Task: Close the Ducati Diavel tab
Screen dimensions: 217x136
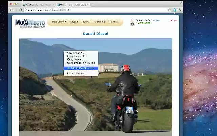Action: (88, 5)
